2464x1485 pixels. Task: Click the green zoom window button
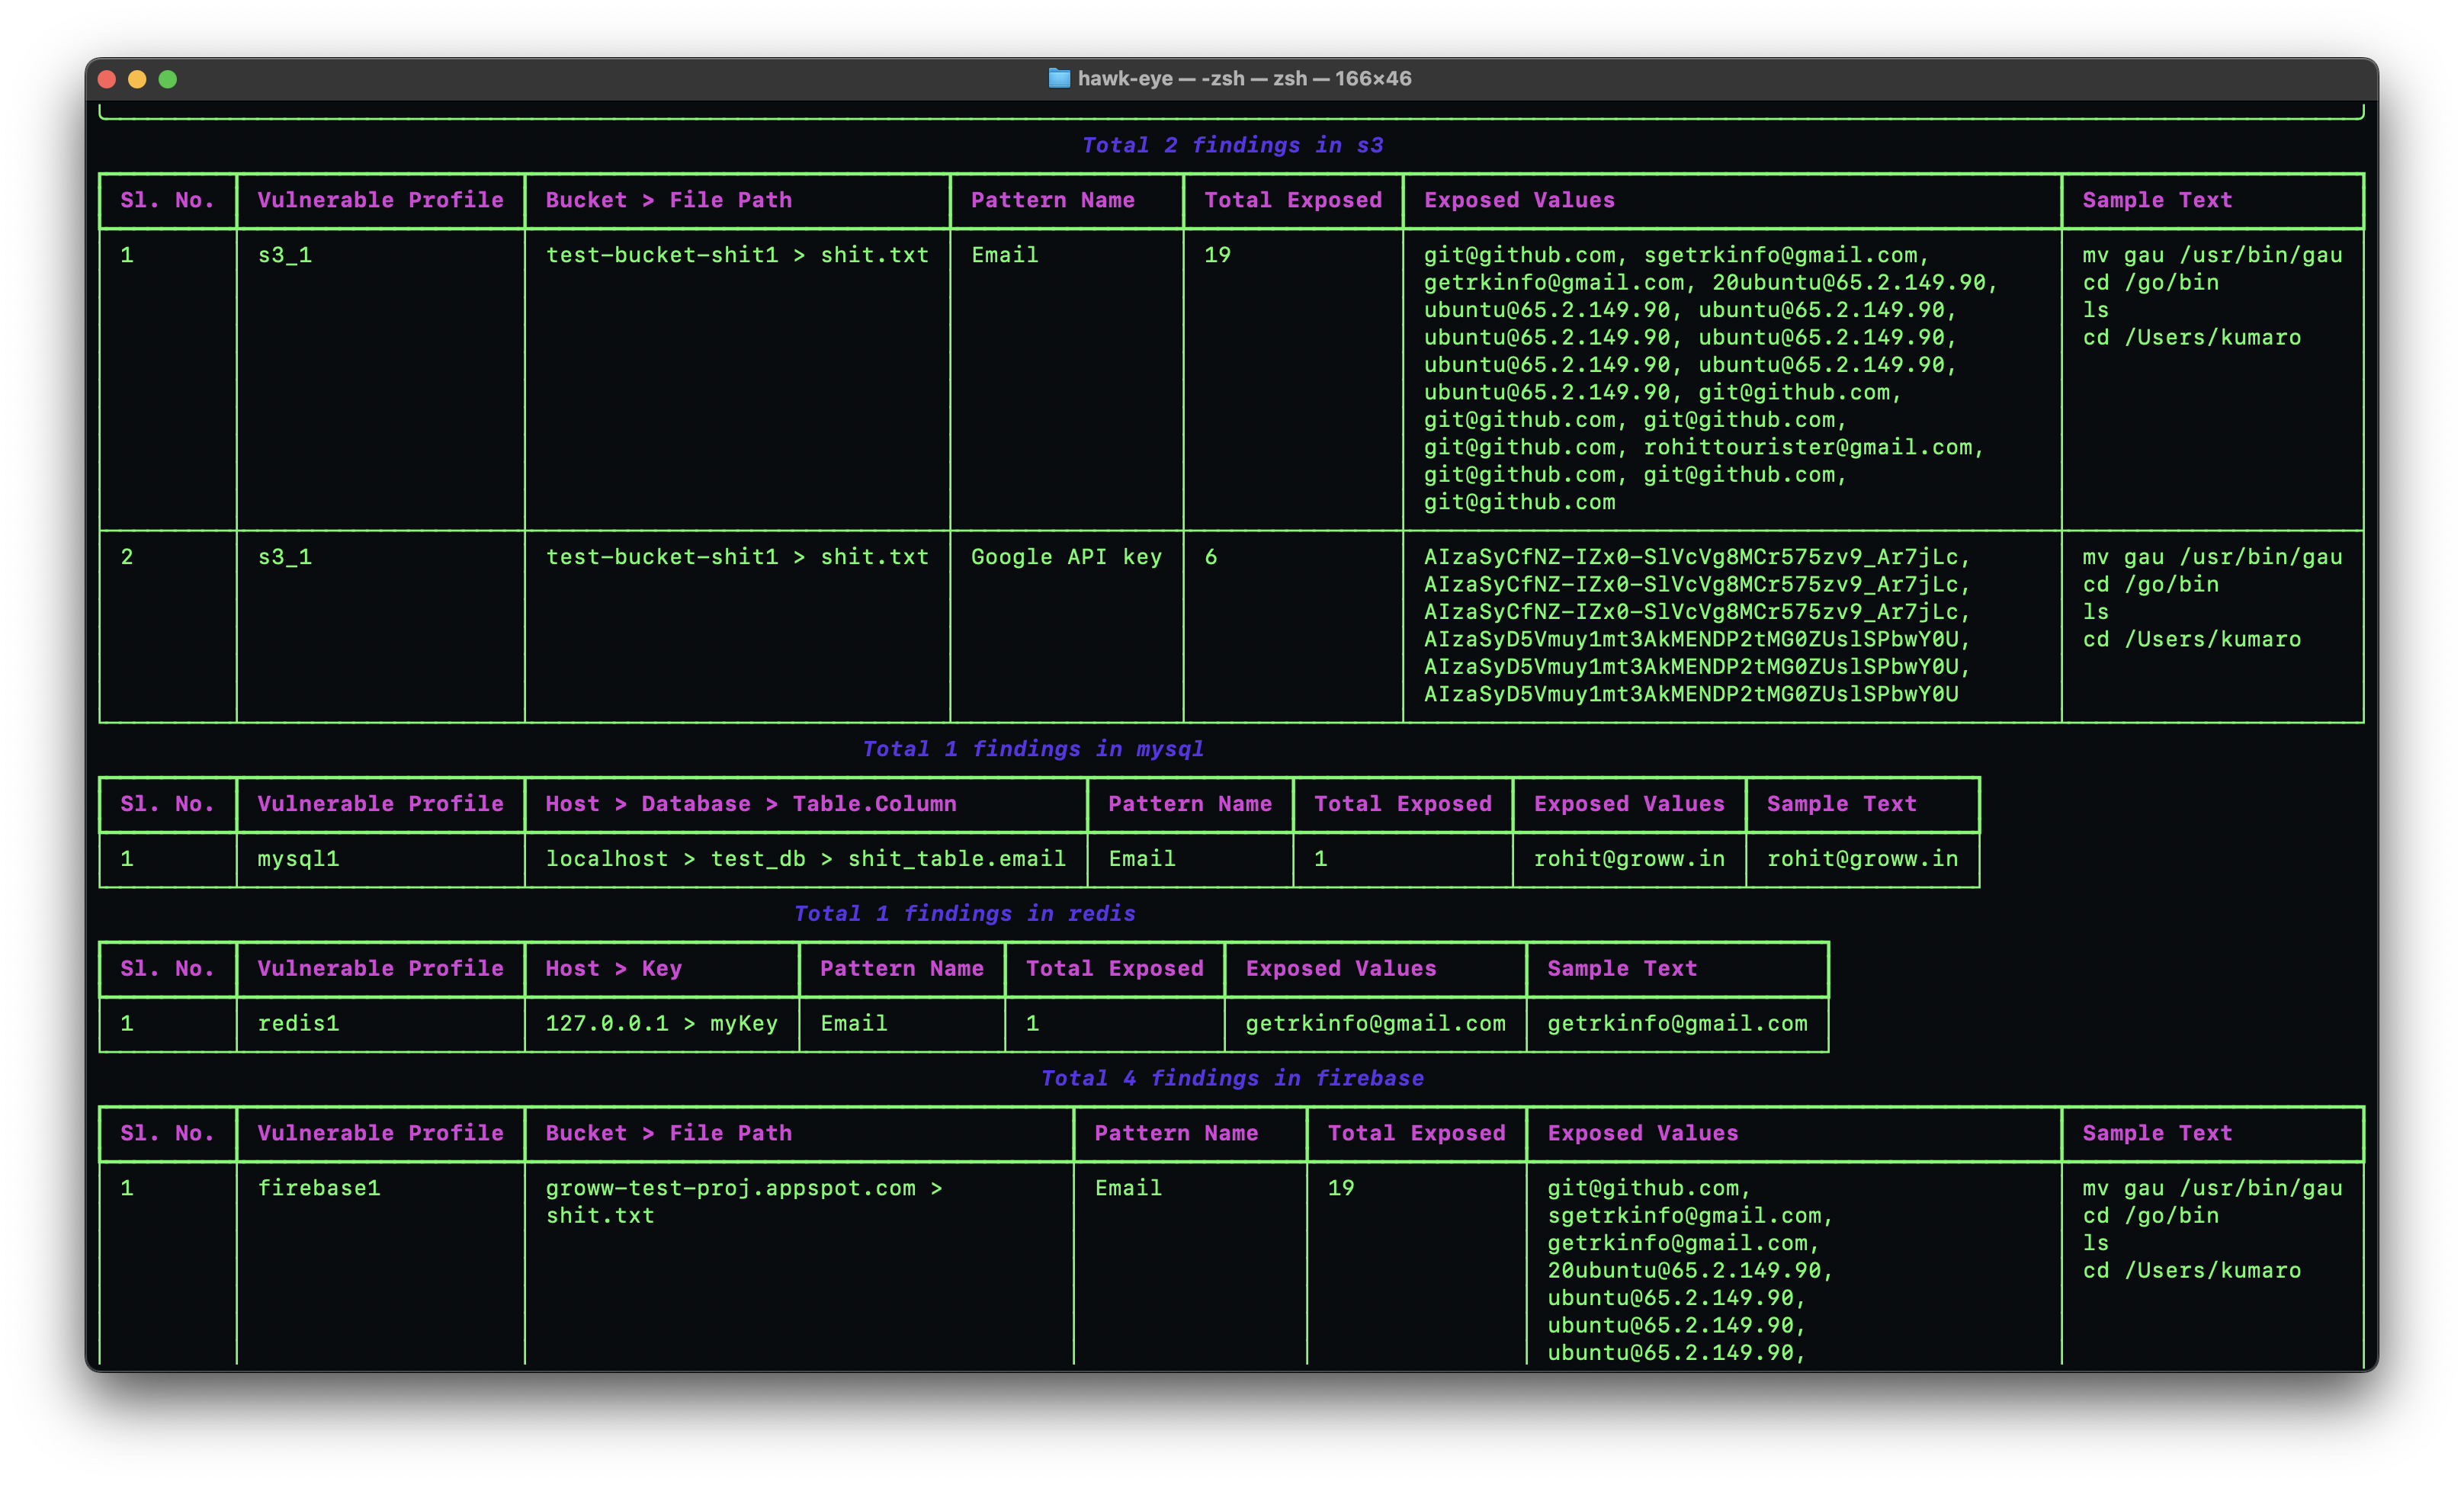[x=168, y=79]
